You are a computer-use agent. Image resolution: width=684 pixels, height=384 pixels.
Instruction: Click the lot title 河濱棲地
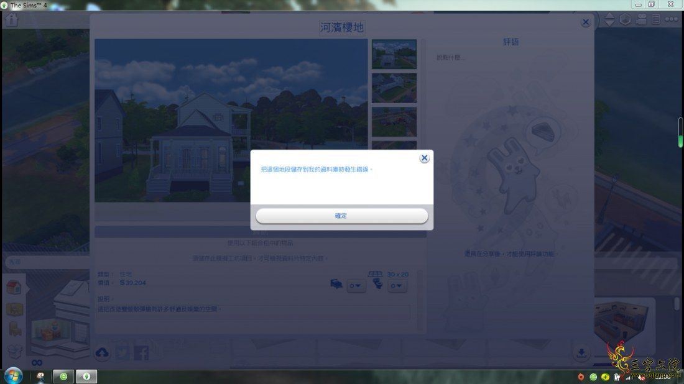(341, 27)
